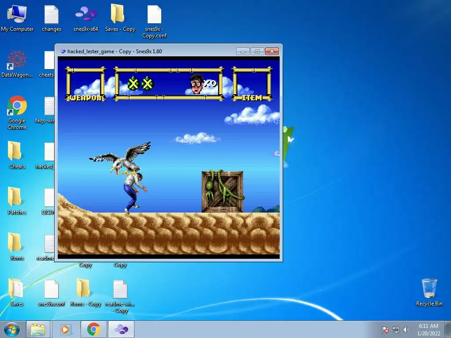Minimize the Snes9x window
The width and height of the screenshot is (451, 338).
(243, 51)
